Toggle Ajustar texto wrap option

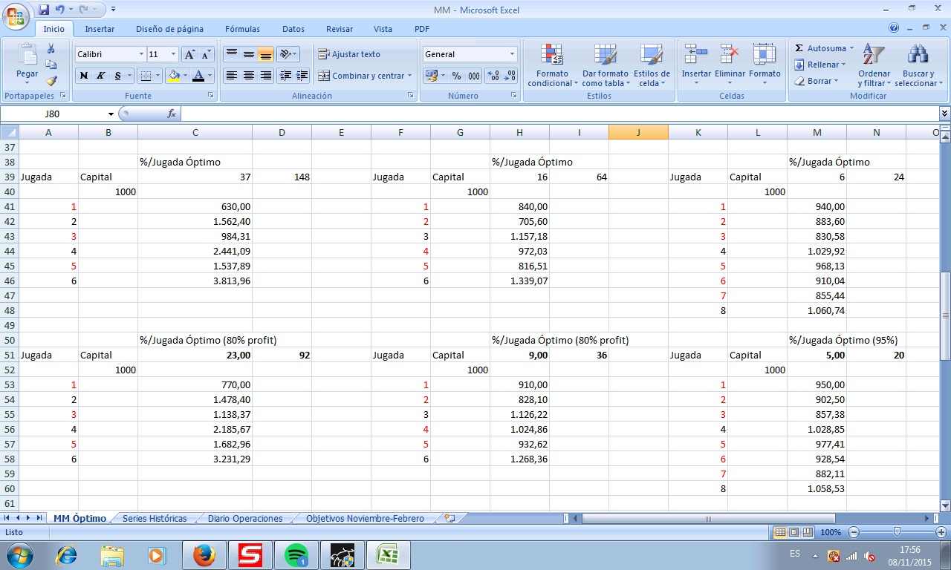pos(349,54)
